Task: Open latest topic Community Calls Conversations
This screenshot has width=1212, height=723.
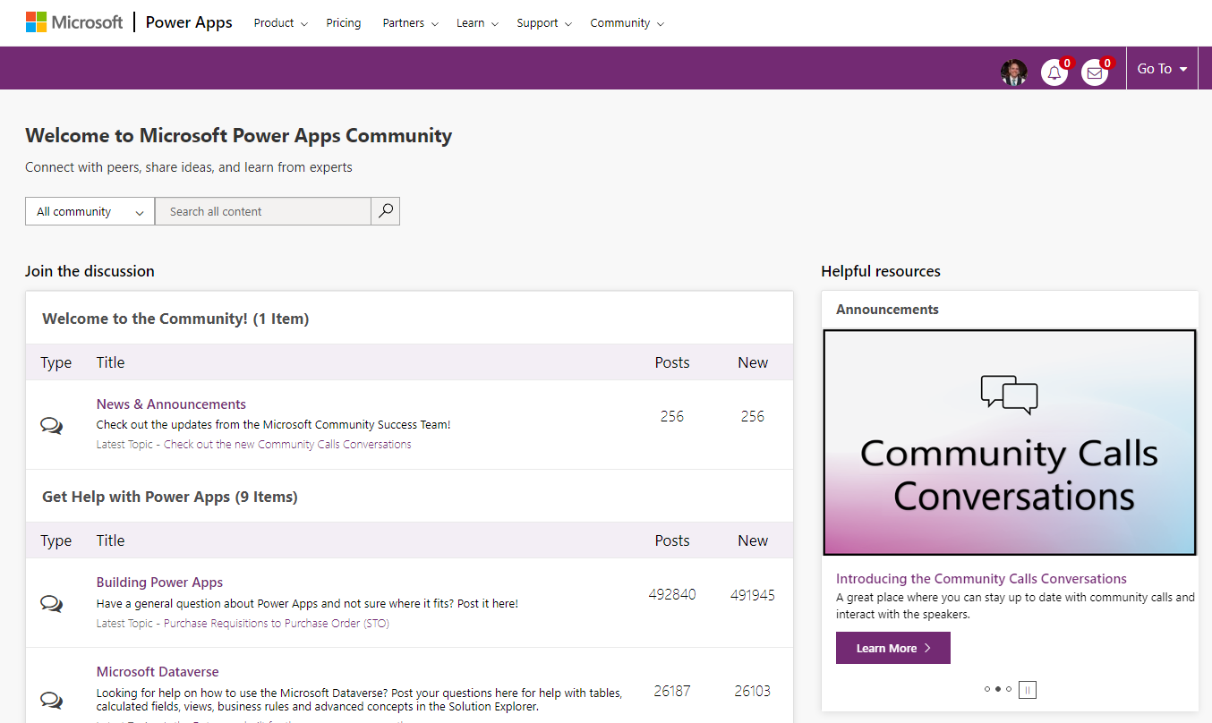Action: 287,444
